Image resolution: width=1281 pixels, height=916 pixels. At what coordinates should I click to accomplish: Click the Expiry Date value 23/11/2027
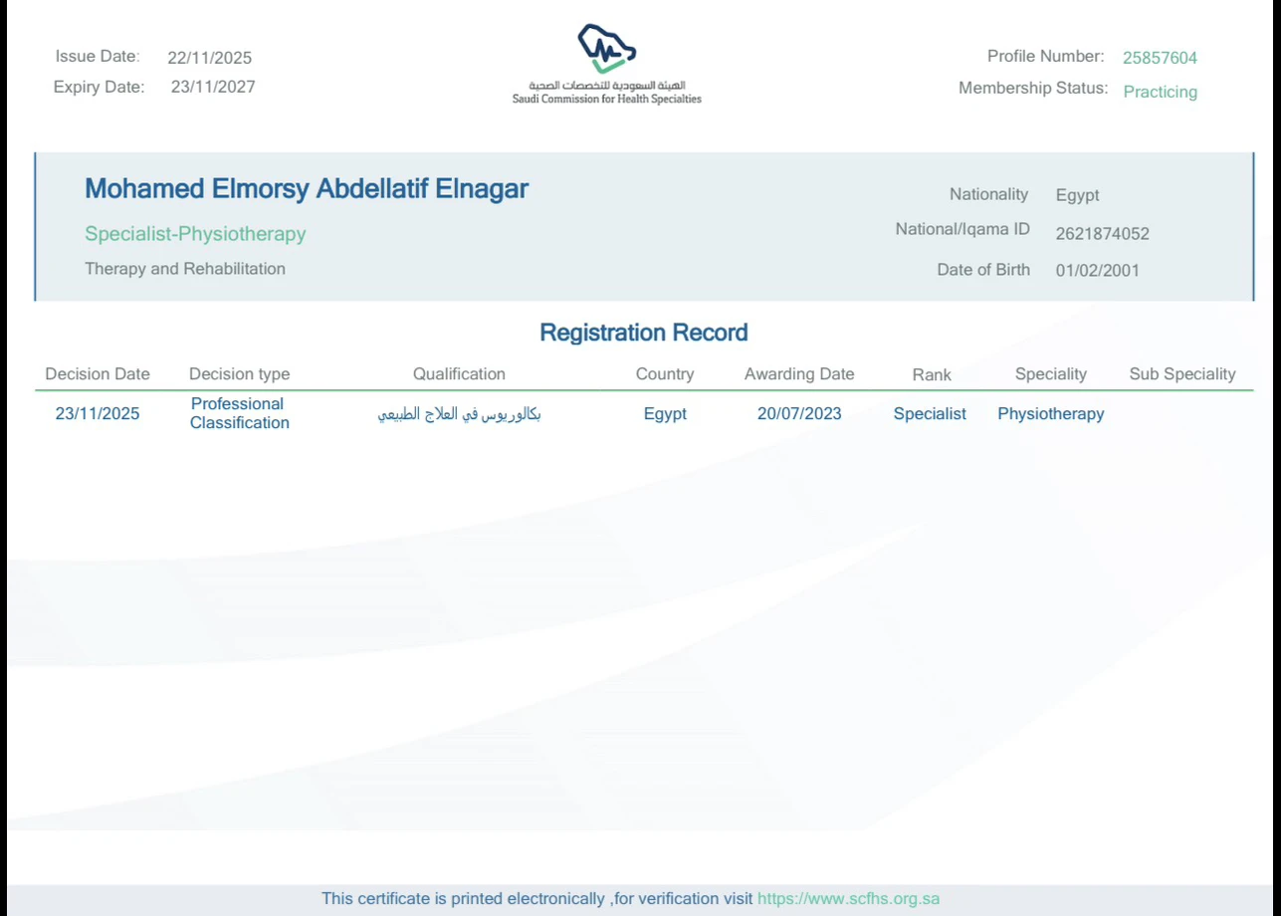click(213, 87)
